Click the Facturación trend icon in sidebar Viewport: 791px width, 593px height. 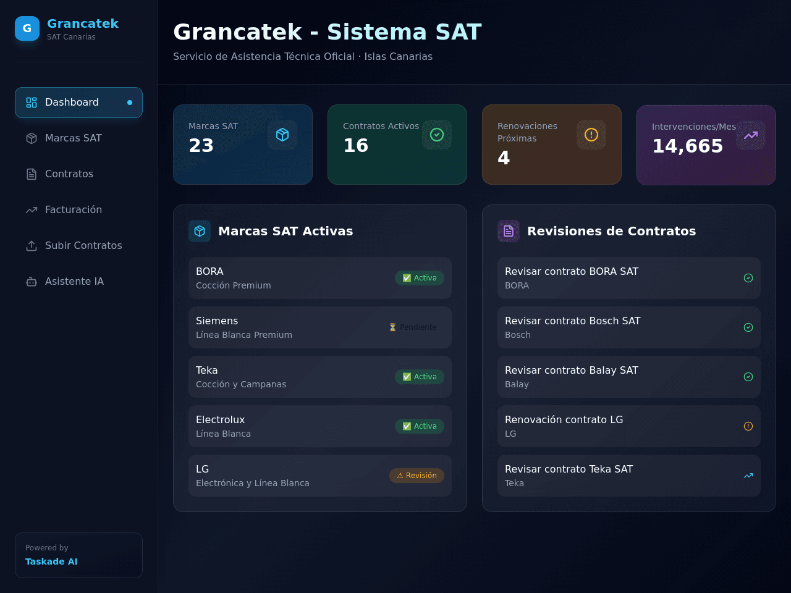point(32,210)
